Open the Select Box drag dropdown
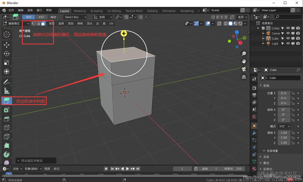This screenshot has height=182, width=303. (x=75, y=17)
